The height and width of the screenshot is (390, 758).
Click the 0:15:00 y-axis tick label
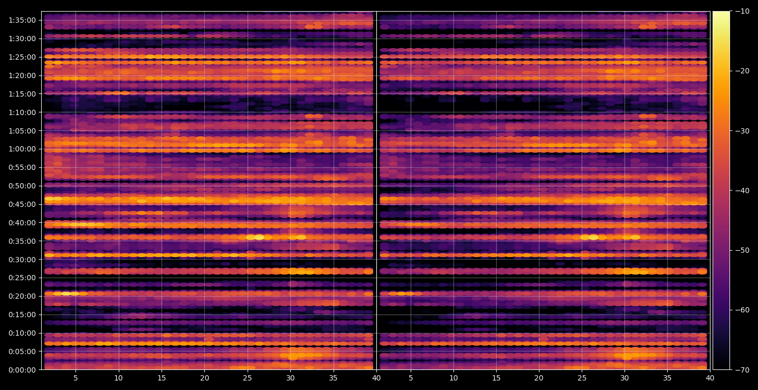[x=22, y=315]
